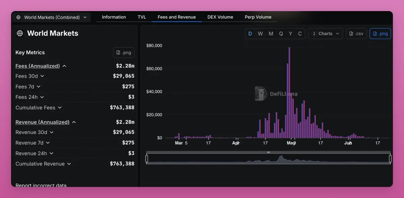
Task: Open the Perp Volume tab
Action: 258,17
